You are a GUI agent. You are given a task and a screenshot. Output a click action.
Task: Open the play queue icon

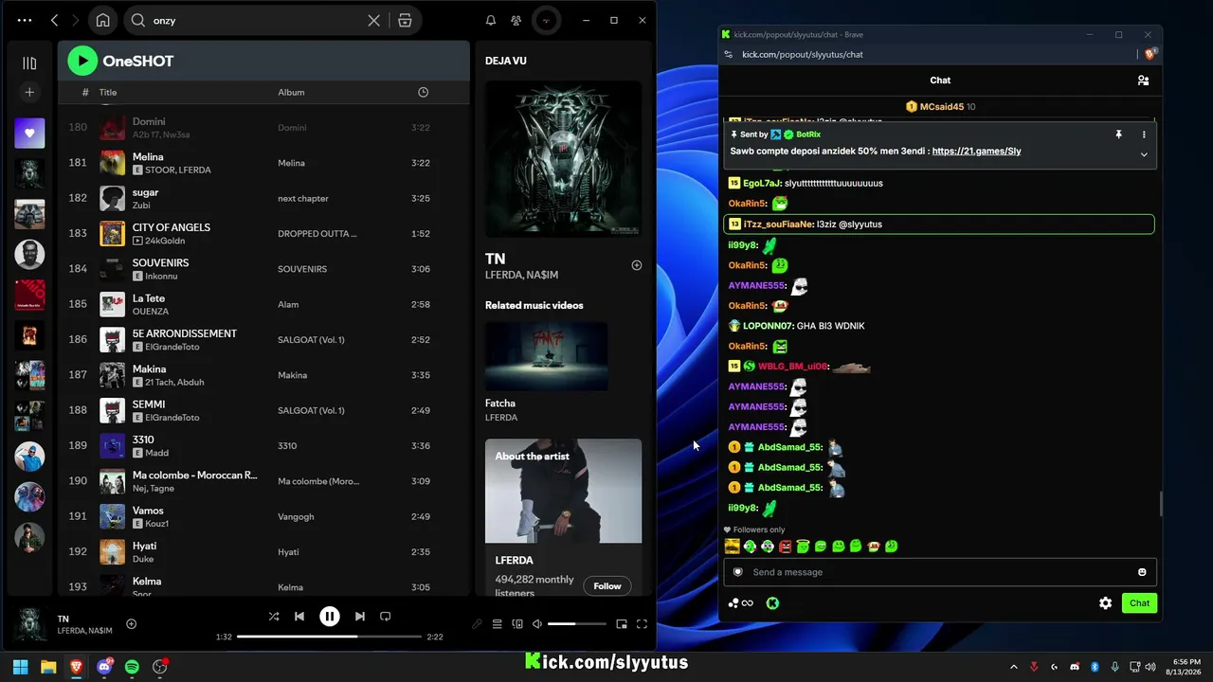[x=497, y=624]
